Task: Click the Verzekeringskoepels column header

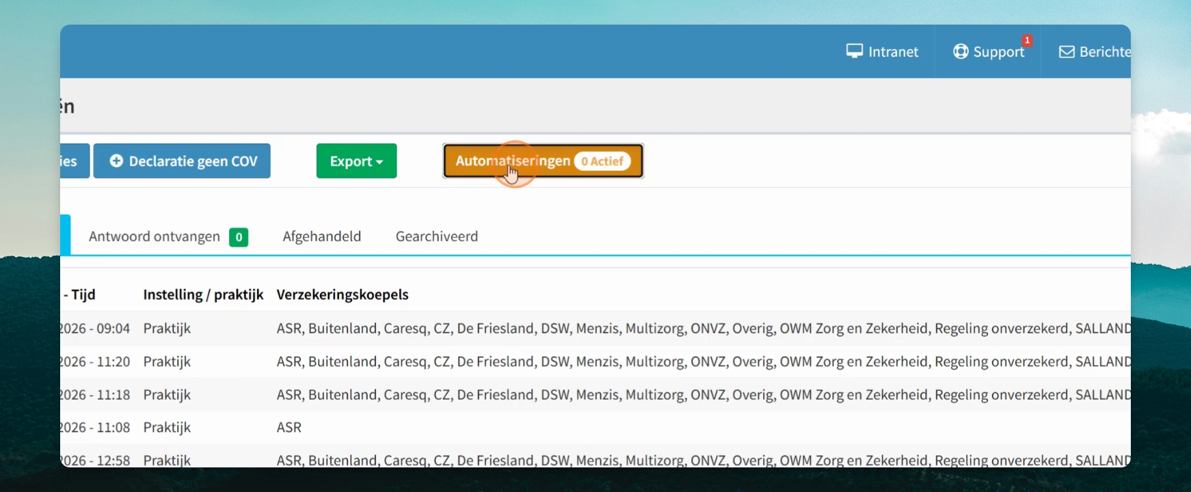Action: 343,295
